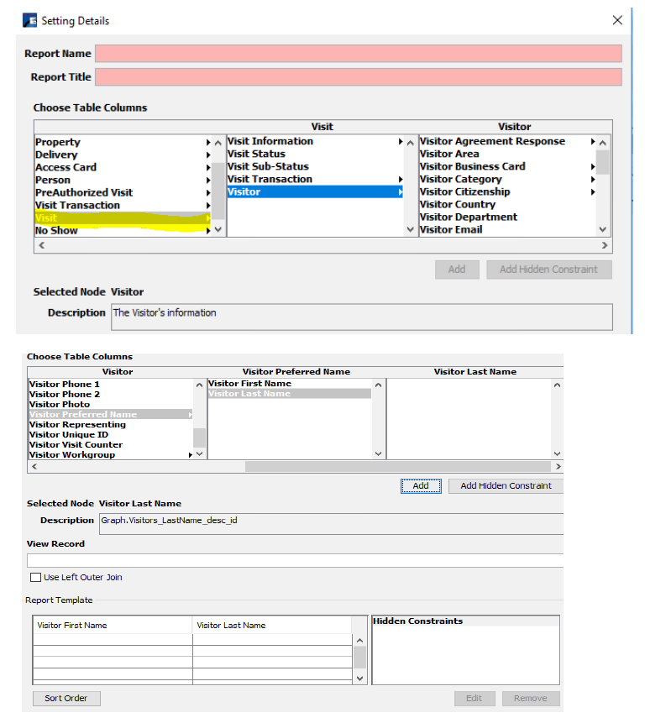This screenshot has width=645, height=718.
Task: Click the lower horizontal scrollbar thumb
Action: (397, 467)
